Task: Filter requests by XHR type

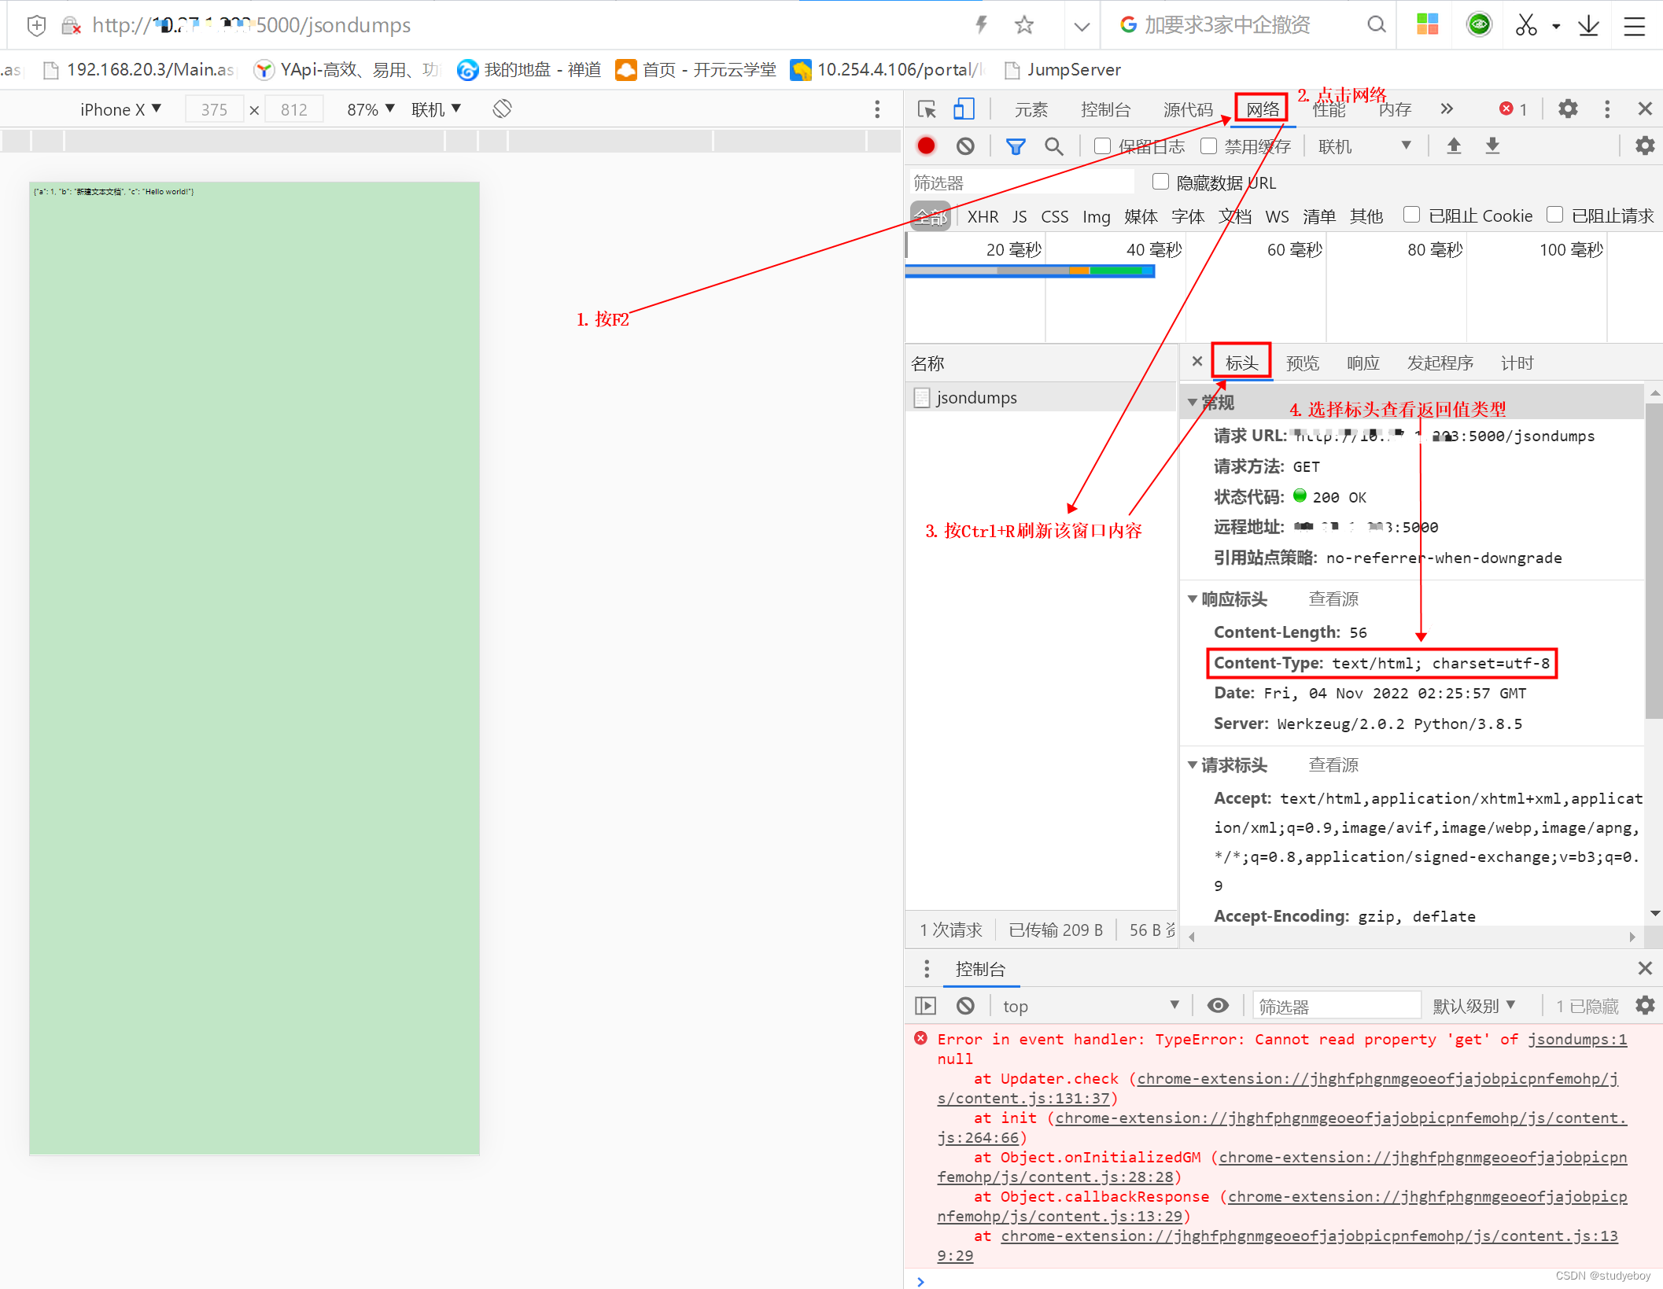Action: click(983, 217)
